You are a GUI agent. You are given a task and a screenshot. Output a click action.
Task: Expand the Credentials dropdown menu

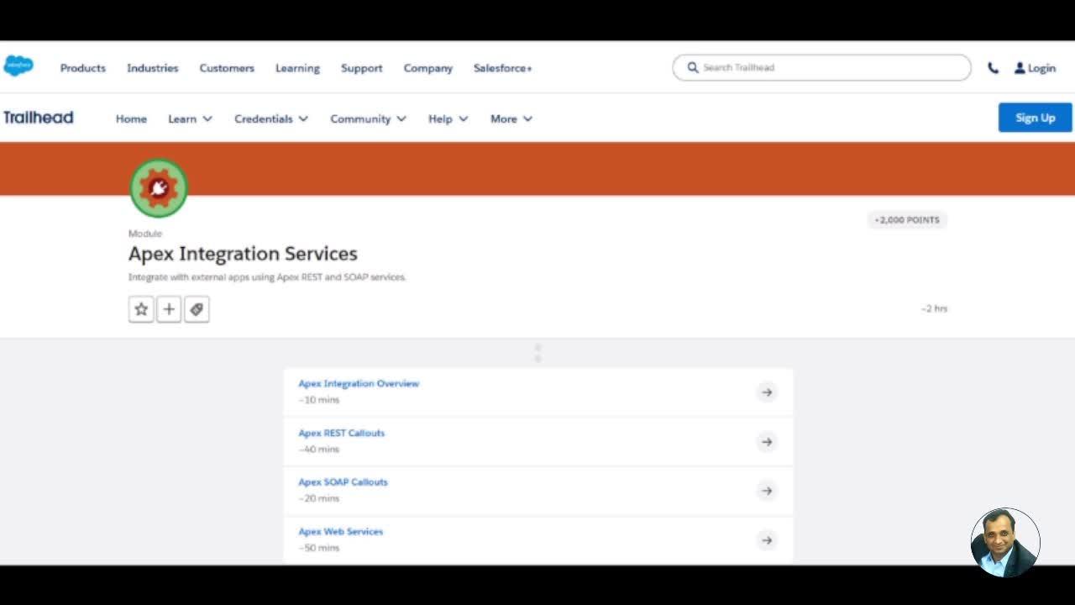pos(271,118)
